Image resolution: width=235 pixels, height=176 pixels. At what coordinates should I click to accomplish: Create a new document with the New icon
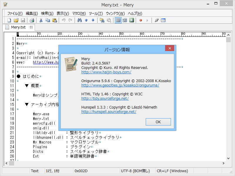click(9, 20)
